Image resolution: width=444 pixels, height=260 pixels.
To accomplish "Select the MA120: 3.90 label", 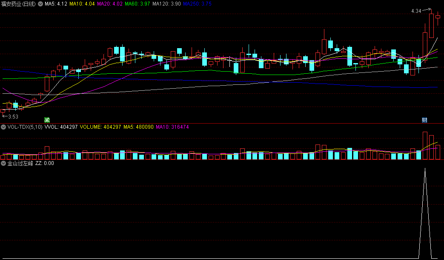I will (166, 4).
